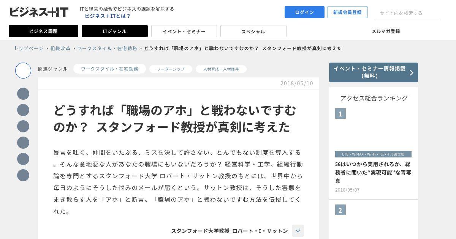Open the ITジャンル menu tab
The width and height of the screenshot is (456, 239).
point(115,31)
